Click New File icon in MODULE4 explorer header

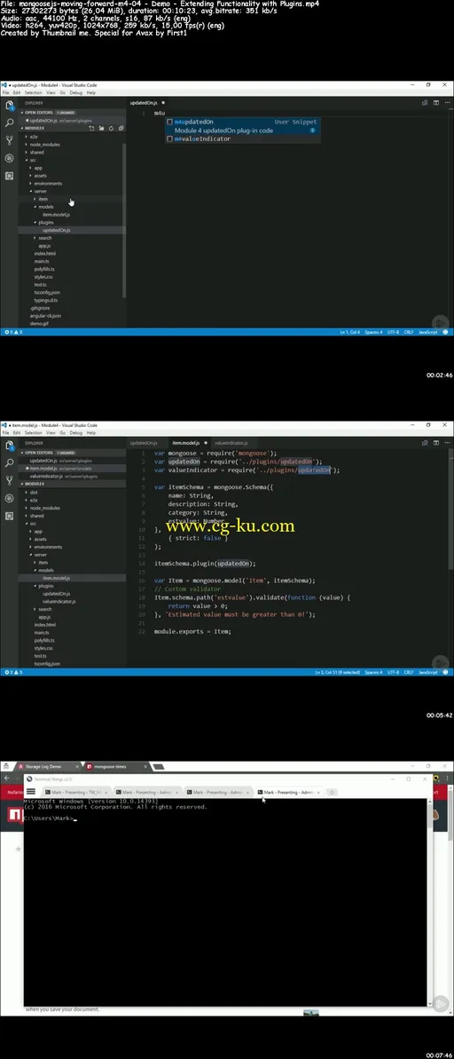click(92, 128)
